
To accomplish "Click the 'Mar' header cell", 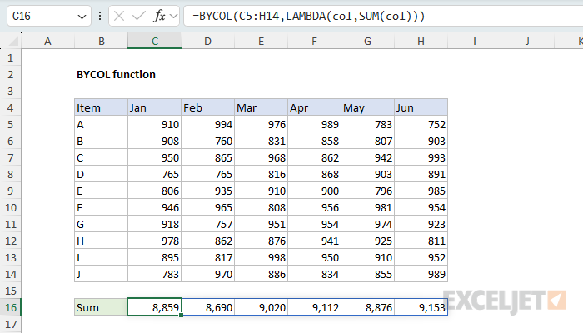I will [x=261, y=107].
